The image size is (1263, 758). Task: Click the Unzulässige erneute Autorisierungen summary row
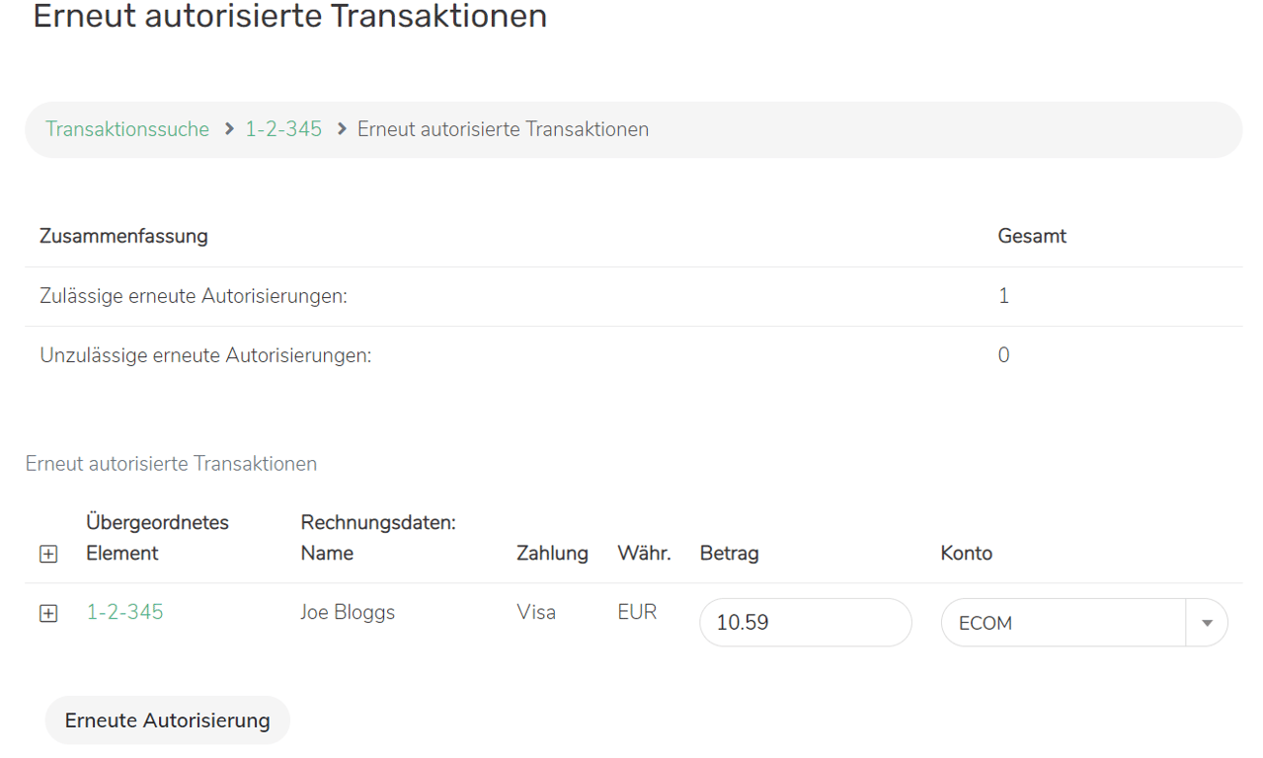(205, 355)
